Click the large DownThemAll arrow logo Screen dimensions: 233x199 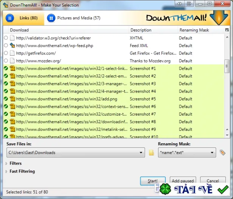tap(219, 18)
